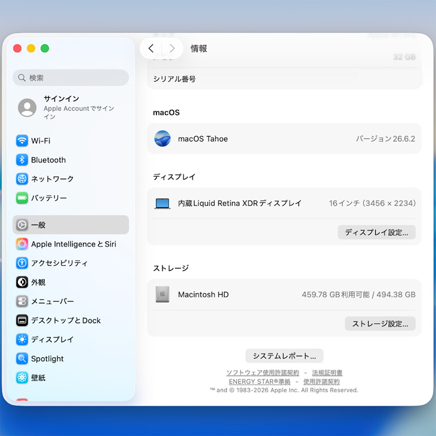
Task: Select 壁紙 in the sidebar
Action: (38, 377)
